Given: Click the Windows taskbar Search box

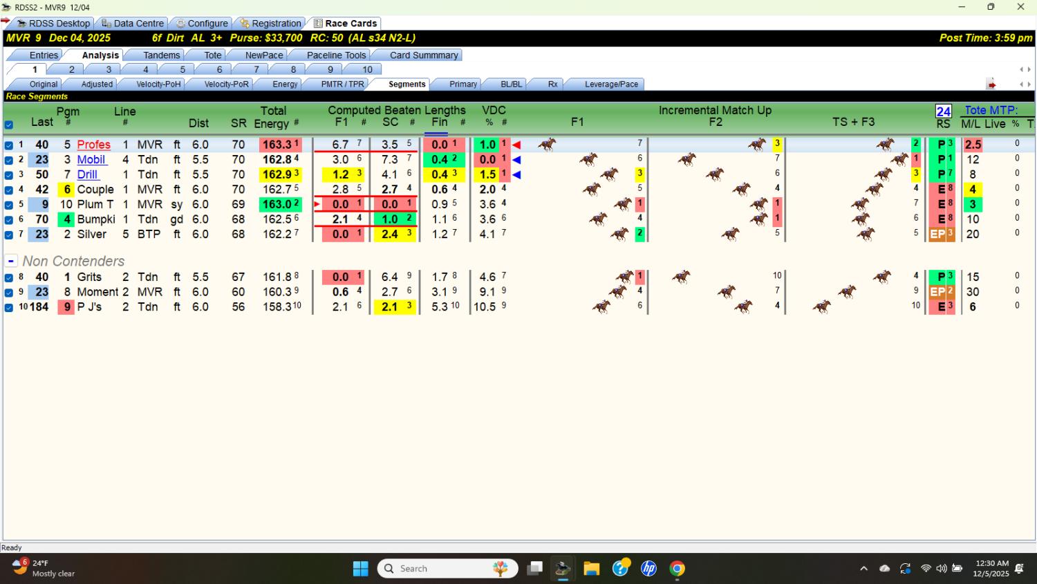Looking at the screenshot, I should (x=448, y=569).
